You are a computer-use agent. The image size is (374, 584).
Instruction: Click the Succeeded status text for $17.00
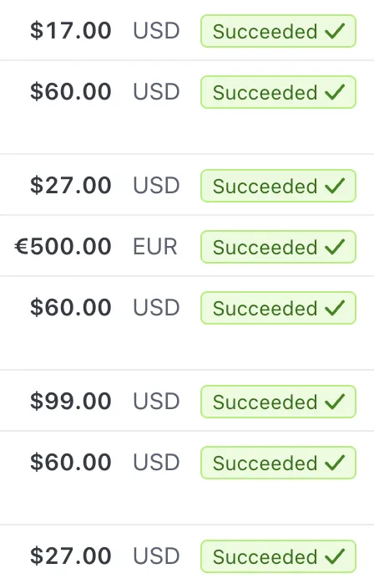(265, 31)
